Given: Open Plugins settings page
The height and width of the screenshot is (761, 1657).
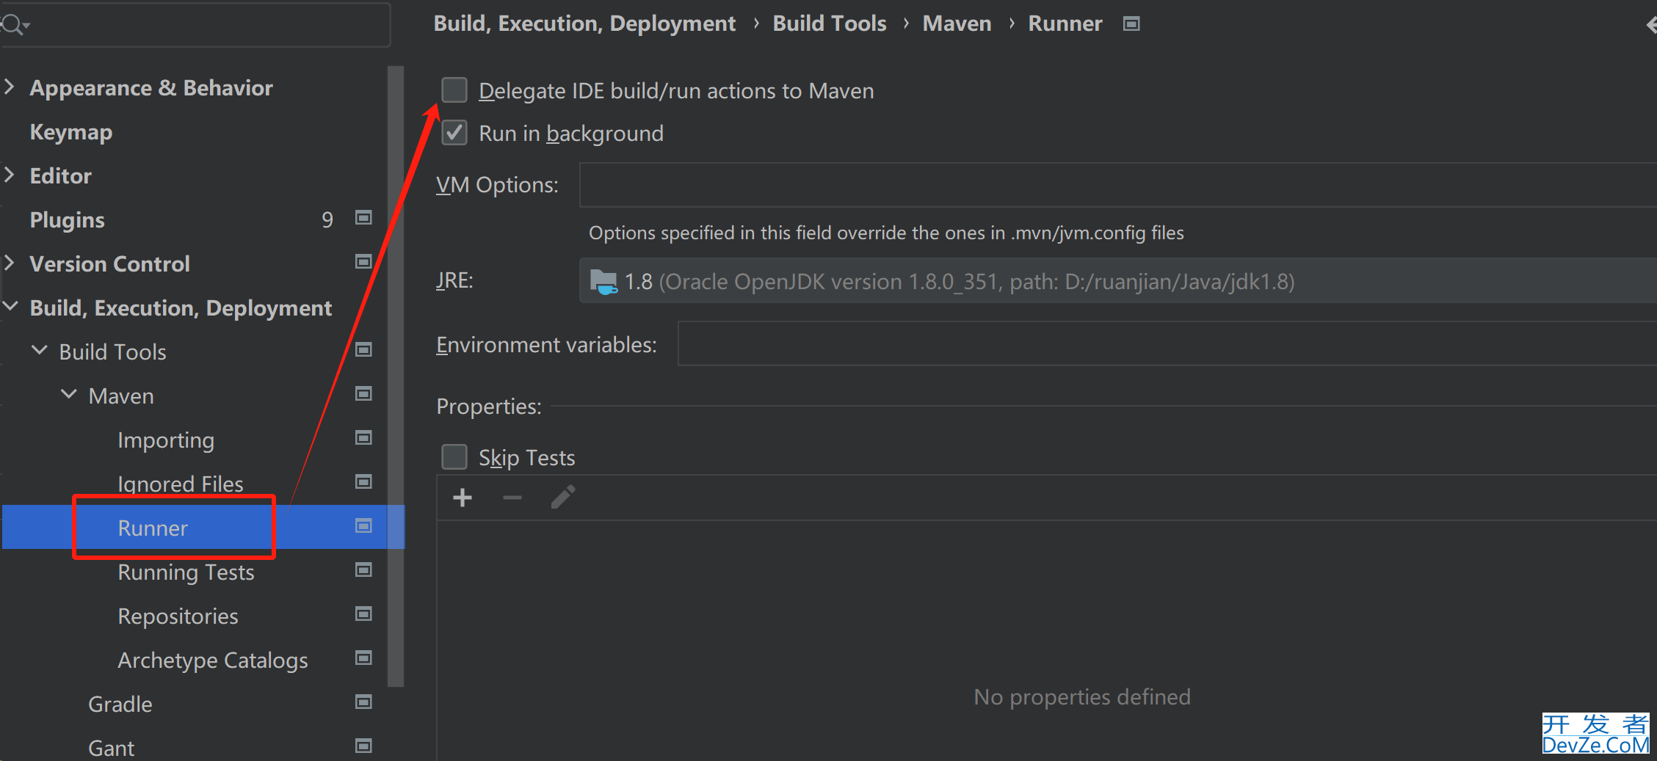Looking at the screenshot, I should click(x=68, y=220).
